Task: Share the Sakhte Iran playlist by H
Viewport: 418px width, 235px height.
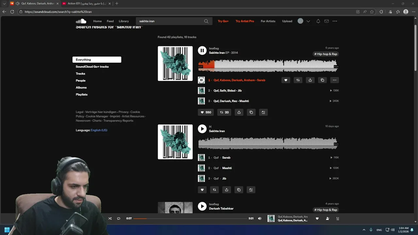Action: [x=227, y=190]
